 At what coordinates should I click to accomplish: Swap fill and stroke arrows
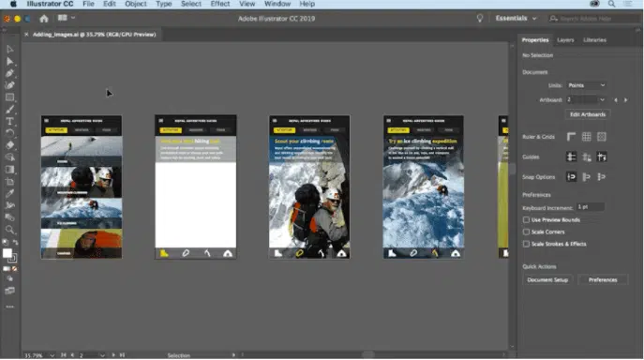15,243
